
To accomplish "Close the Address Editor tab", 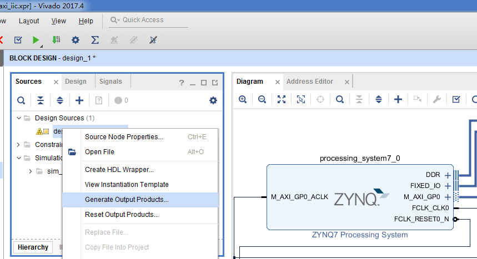I will (347, 82).
